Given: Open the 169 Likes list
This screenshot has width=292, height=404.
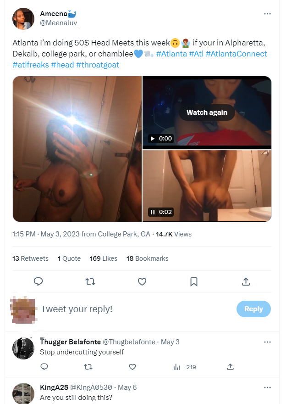Looking at the screenshot, I should point(104,258).
